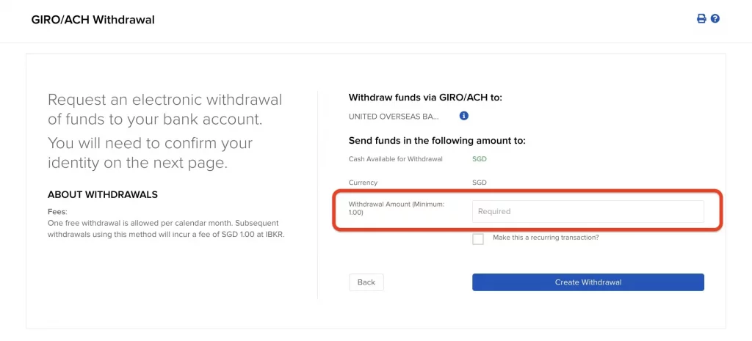Click the ABOUT WITHDRAWALS heading
The width and height of the screenshot is (752, 341).
point(103,194)
